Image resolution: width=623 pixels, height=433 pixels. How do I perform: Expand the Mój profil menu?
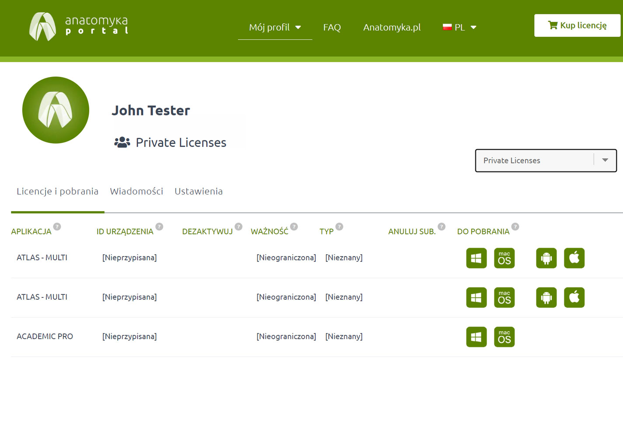pos(275,27)
